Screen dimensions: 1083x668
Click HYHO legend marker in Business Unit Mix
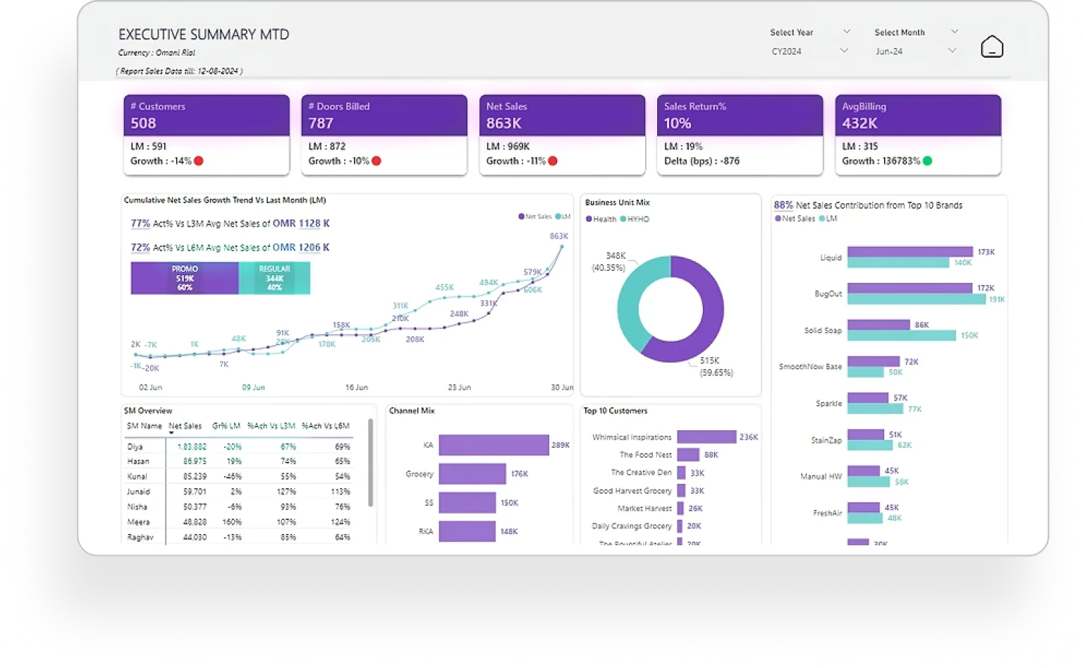pos(623,219)
